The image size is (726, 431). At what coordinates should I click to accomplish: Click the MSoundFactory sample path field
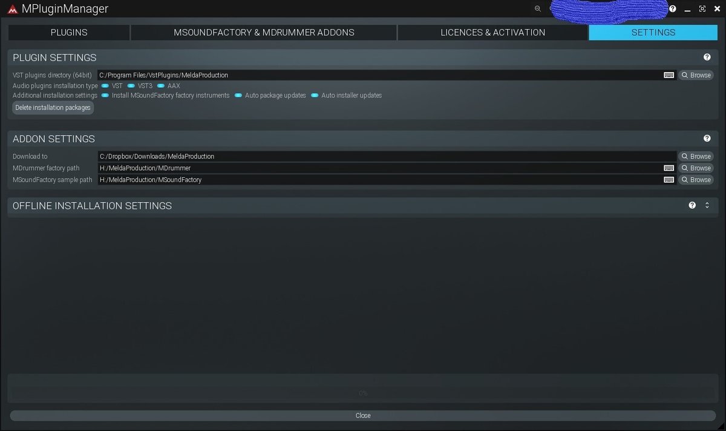(x=387, y=180)
